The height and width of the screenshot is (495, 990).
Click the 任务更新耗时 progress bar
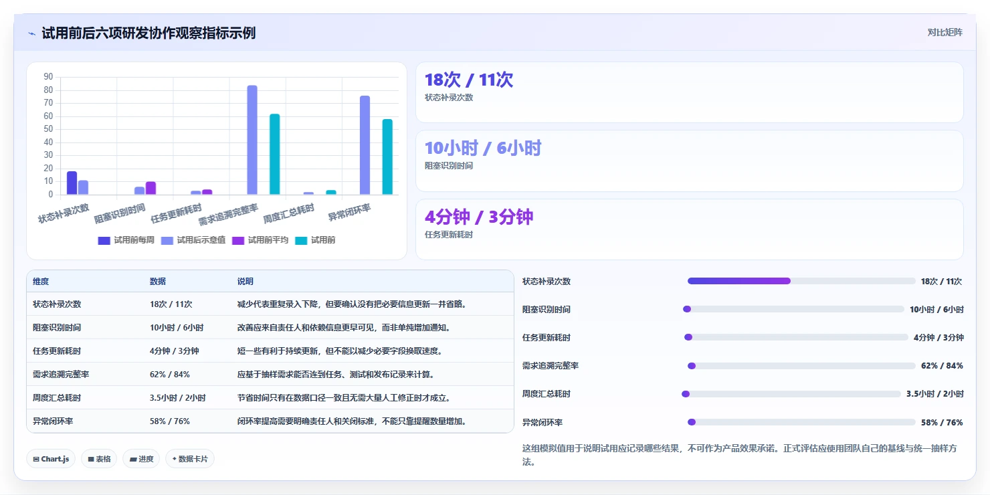[x=796, y=337]
